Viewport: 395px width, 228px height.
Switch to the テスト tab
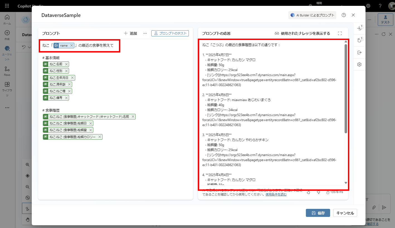tap(386, 19)
